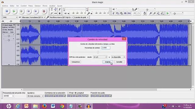Viewport: 195px width, 109px height.
Task: Click the Comienzo de la selección time field
Action: pyautogui.click(x=55, y=96)
